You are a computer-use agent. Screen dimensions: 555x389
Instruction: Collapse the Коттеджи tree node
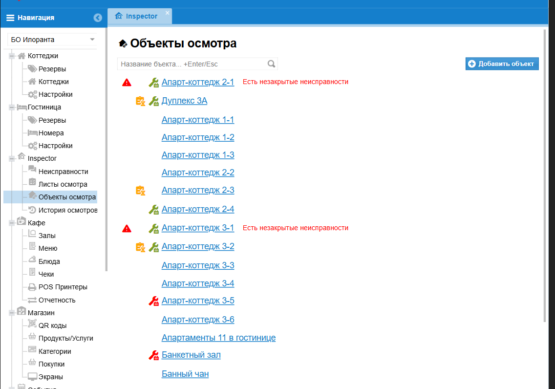coord(12,56)
